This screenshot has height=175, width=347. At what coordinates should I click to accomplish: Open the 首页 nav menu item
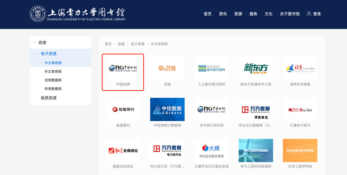(x=208, y=14)
